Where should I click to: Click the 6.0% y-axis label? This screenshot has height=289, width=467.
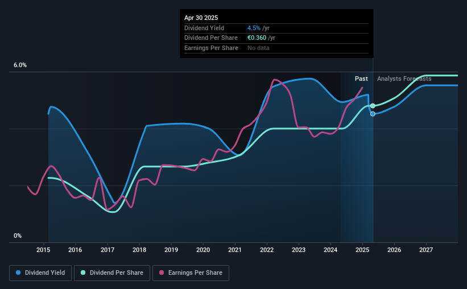tap(20, 65)
